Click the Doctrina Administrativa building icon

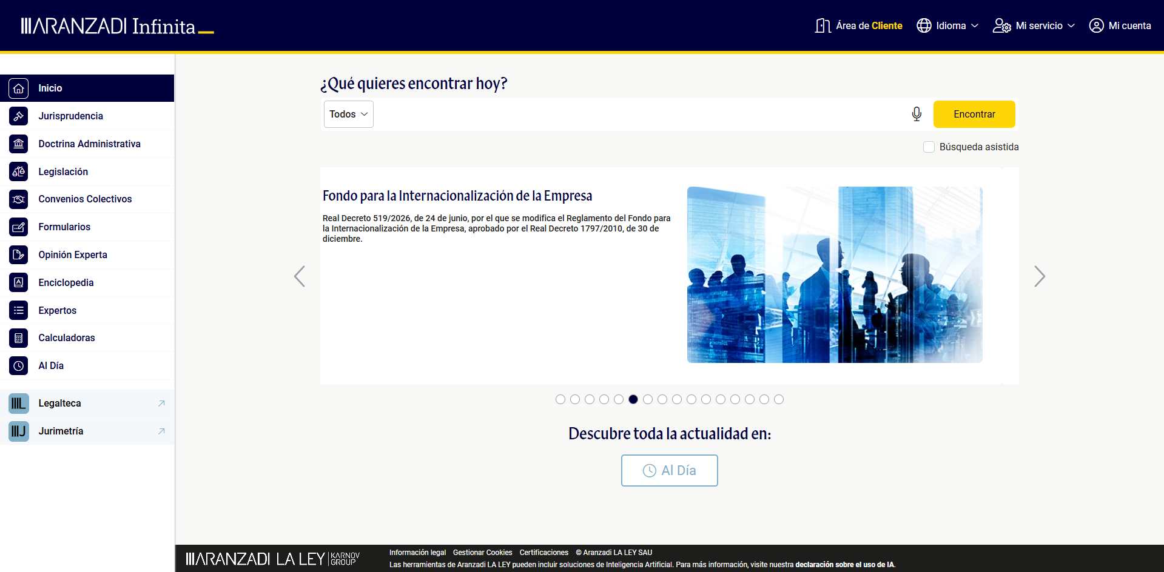click(x=19, y=144)
